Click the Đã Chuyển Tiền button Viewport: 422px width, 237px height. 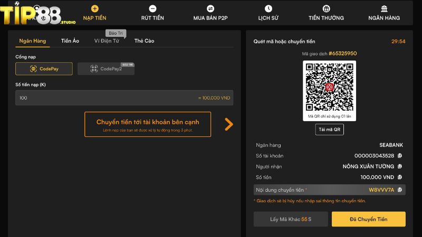click(368, 219)
